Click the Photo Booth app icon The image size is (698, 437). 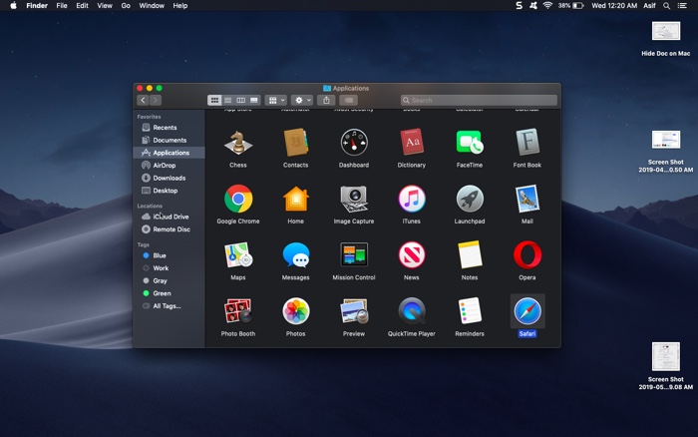pos(238,311)
